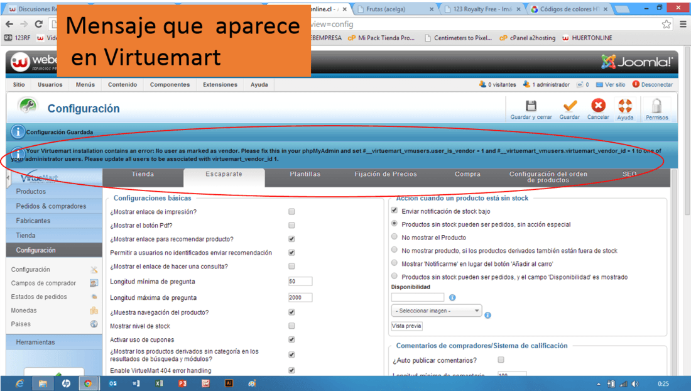Select Mostrar 'Notificarme' en lugar del botón option
691x391 pixels.
[x=394, y=263]
